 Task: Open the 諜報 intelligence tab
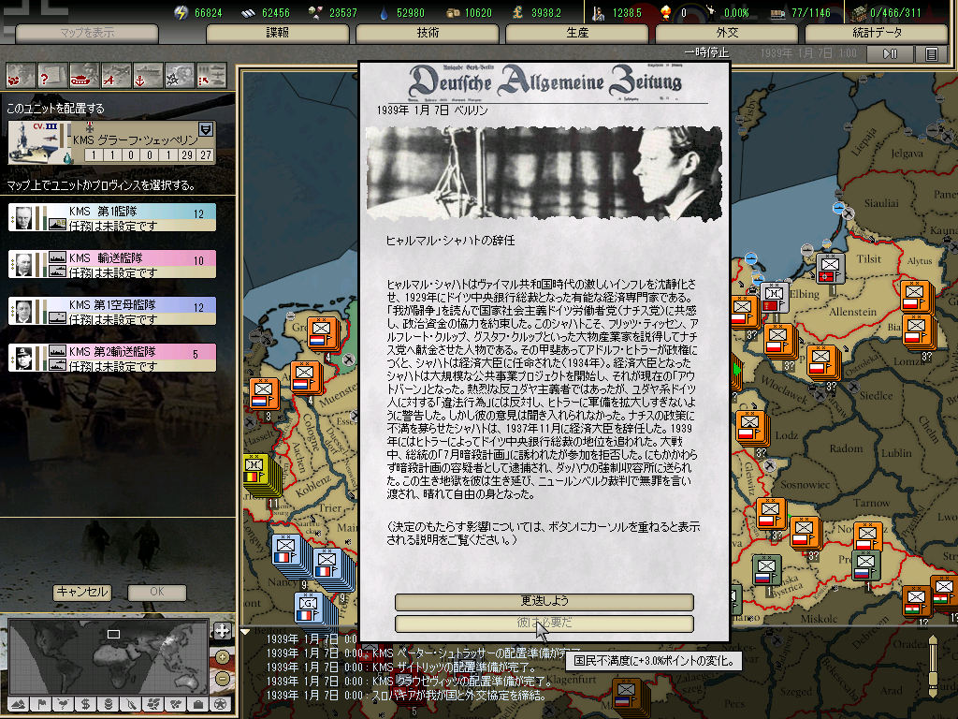coord(277,33)
